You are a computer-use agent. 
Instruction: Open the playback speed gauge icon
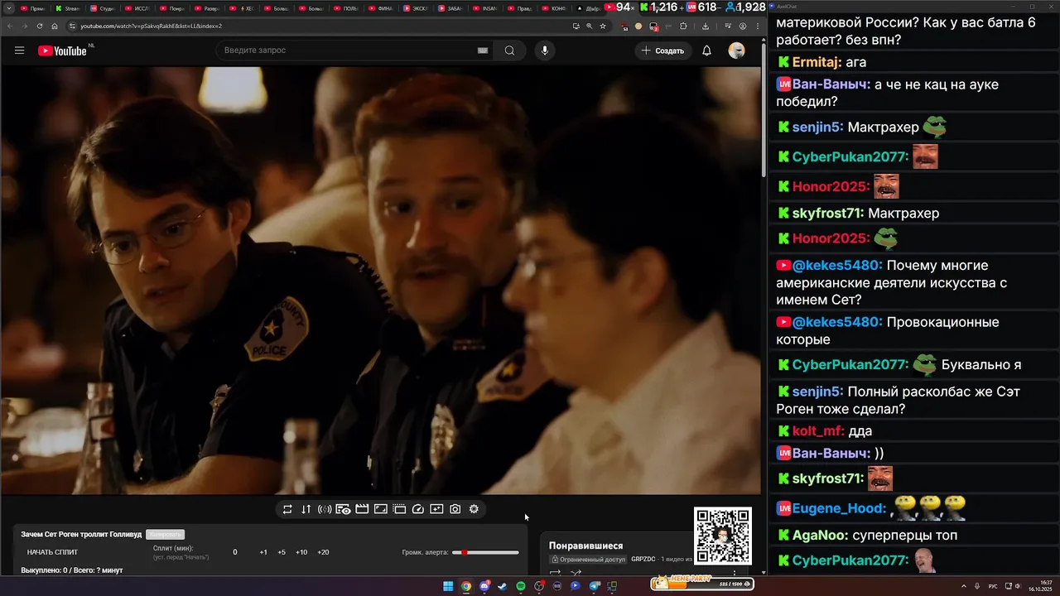(417, 509)
